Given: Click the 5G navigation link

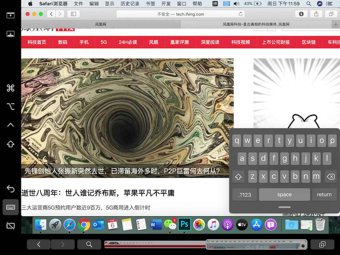Looking at the screenshot, I should coord(104,42).
